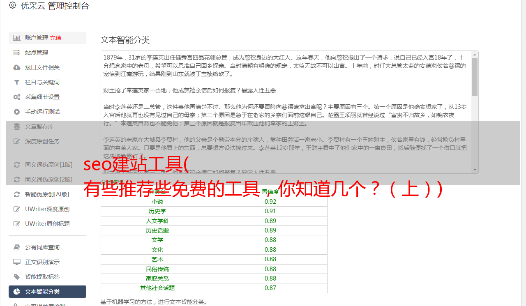The width and height of the screenshot is (526, 306).
Task: Go to 正文识别演示 page
Action: [47, 262]
